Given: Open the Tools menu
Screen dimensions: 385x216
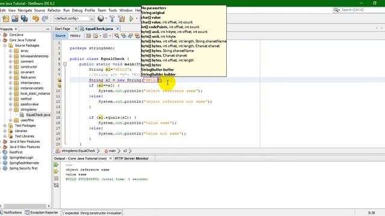Looking at the screenshot, I should [x=112, y=10].
